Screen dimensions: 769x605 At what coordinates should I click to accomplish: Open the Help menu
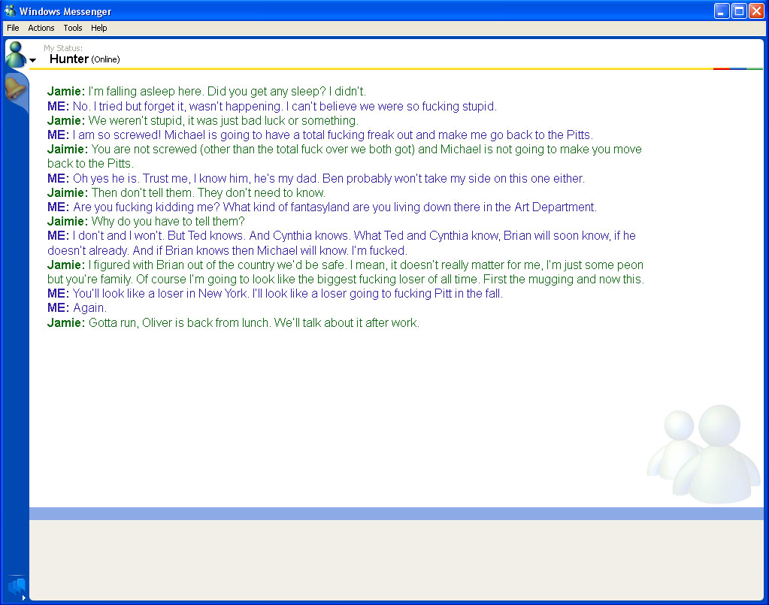(99, 28)
